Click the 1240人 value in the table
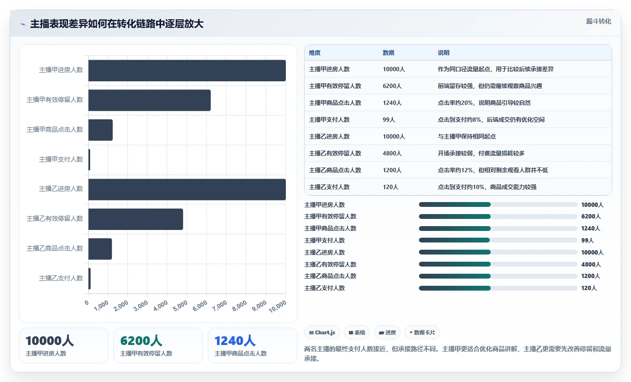The image size is (631, 382). coord(392,103)
